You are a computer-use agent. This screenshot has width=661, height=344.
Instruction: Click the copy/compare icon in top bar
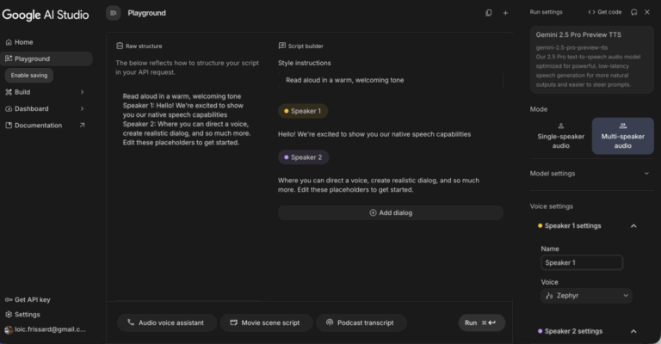tap(489, 13)
